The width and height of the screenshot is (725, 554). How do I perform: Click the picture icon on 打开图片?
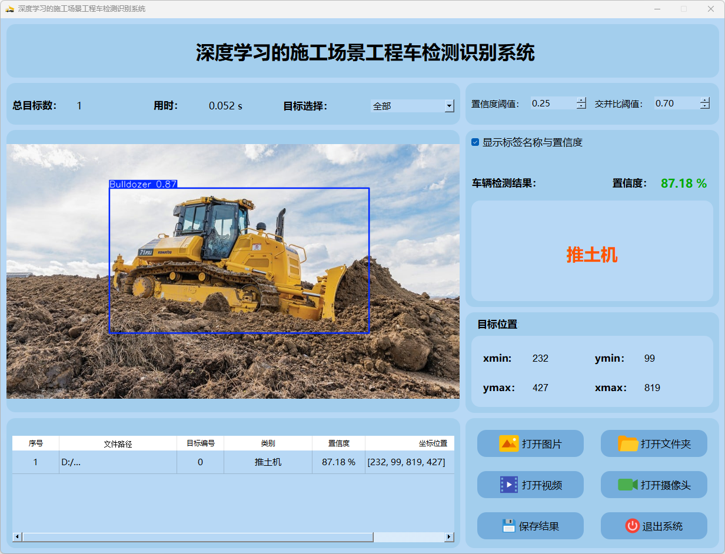click(x=508, y=443)
